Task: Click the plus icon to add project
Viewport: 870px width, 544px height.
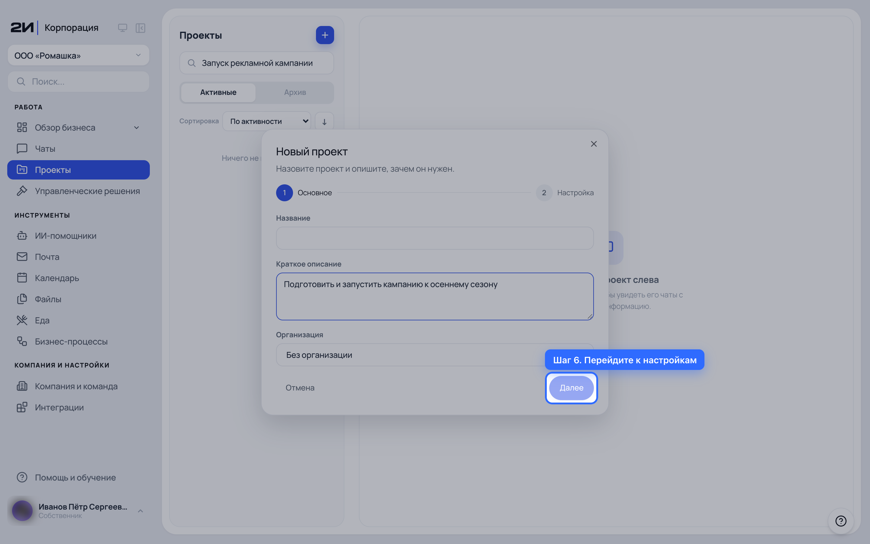Action: (x=325, y=35)
